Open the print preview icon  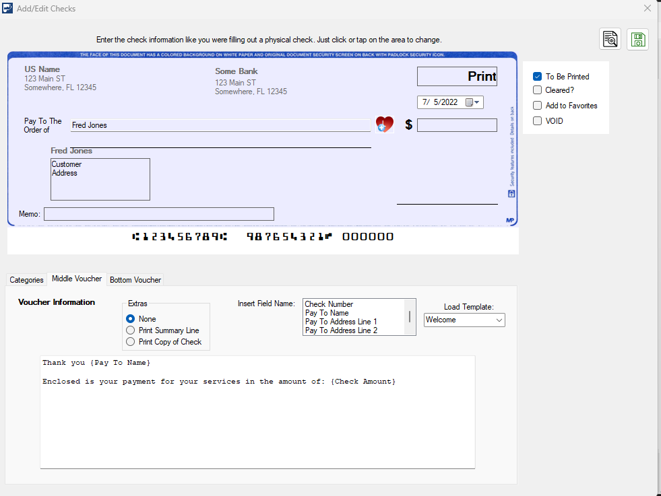pyautogui.click(x=609, y=39)
